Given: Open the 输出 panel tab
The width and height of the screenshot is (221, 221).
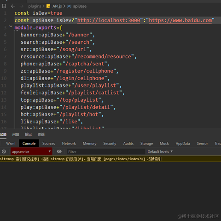Looking at the screenshot, I should (x=29, y=134).
